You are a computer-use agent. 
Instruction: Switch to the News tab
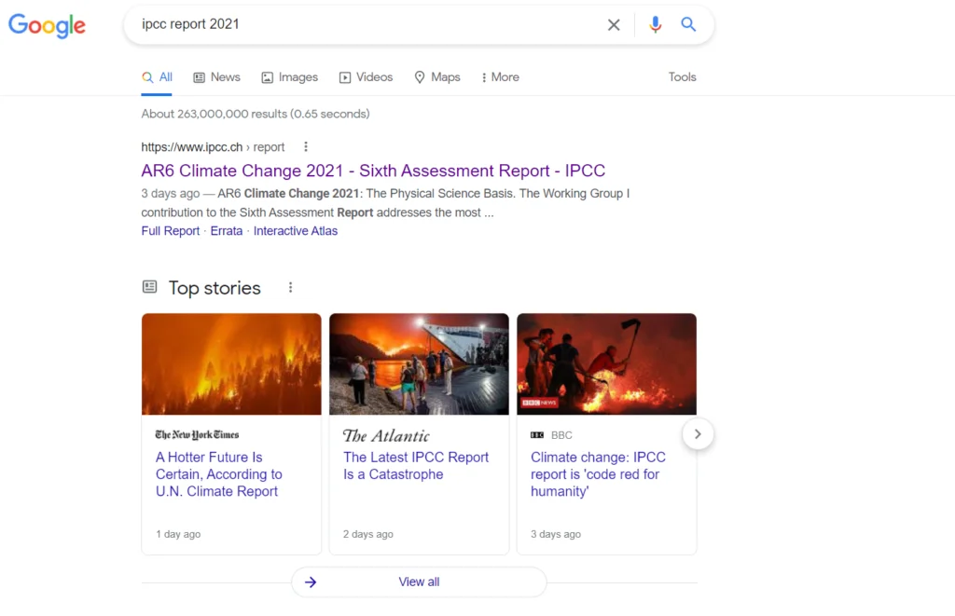[216, 77]
